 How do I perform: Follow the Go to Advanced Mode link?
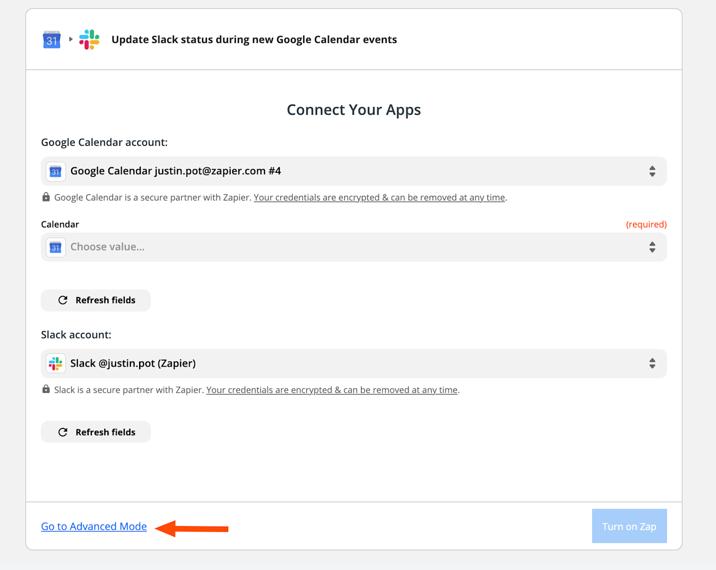point(94,527)
